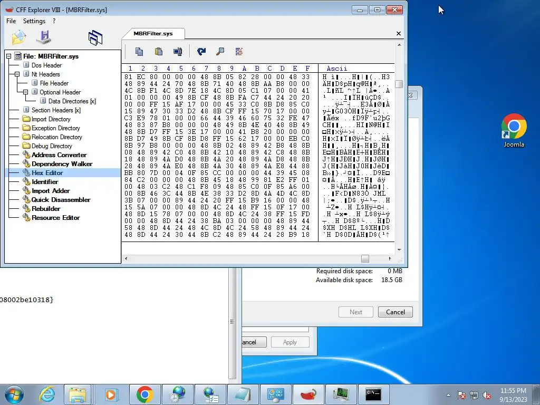Click the Save file disk icon

tap(44, 37)
